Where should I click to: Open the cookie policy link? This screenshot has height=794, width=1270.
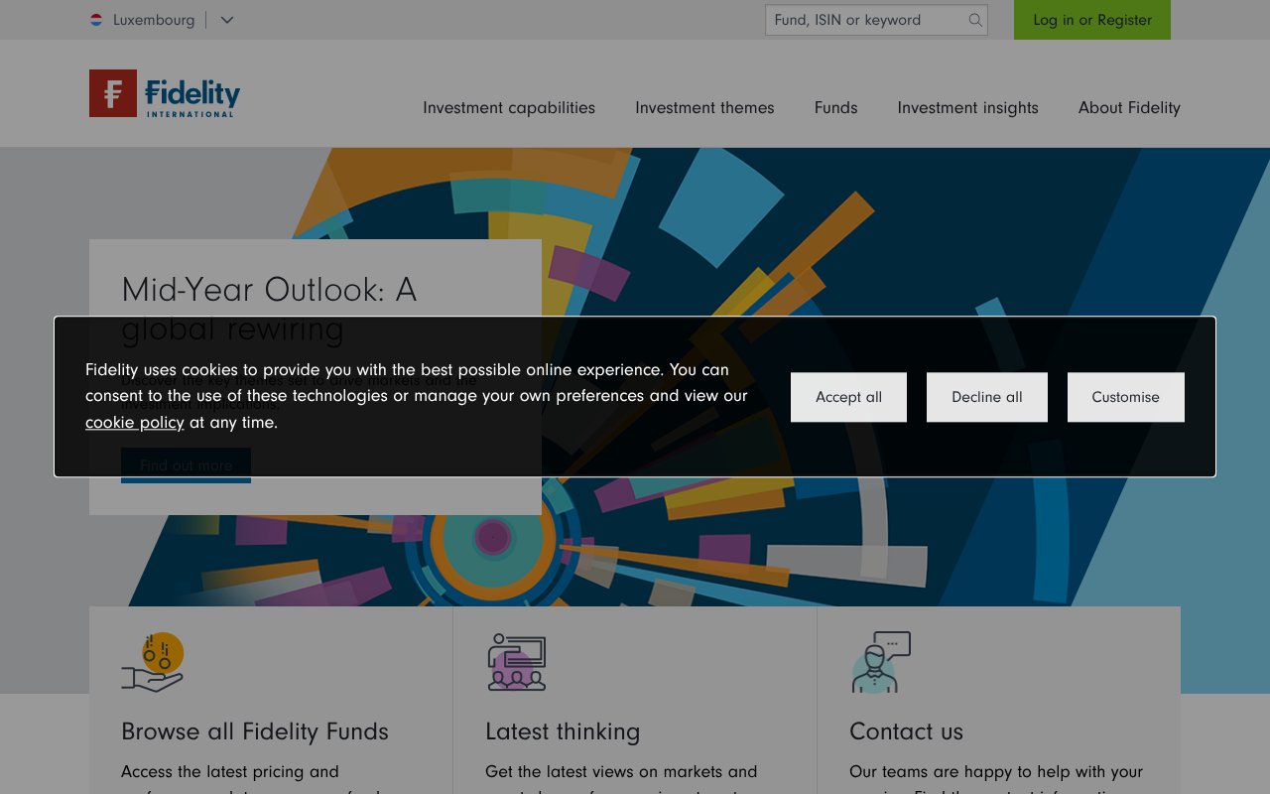134,422
